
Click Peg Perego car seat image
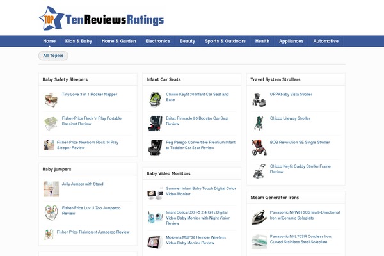click(x=156, y=147)
